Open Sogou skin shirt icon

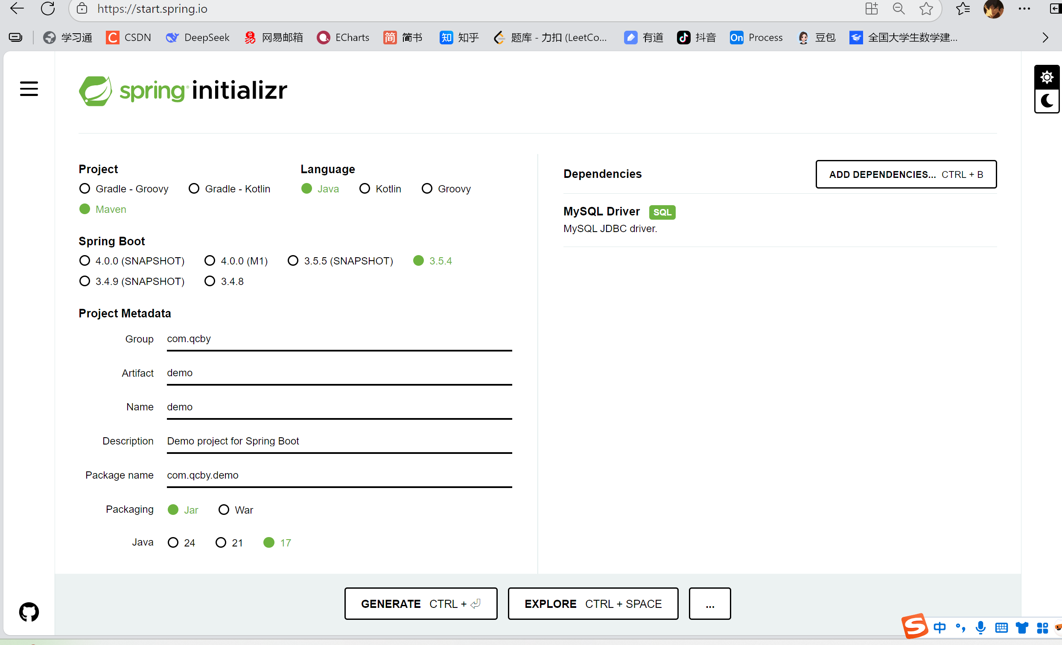[1021, 628]
